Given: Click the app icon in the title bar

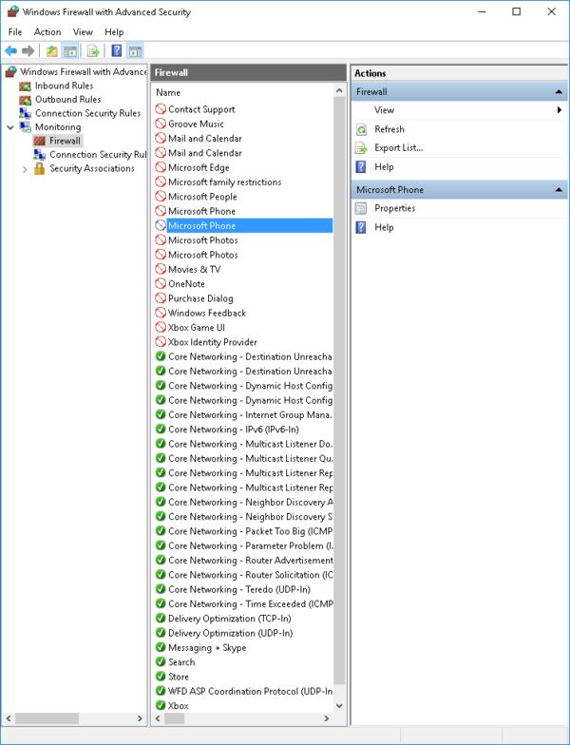Looking at the screenshot, I should tap(12, 11).
